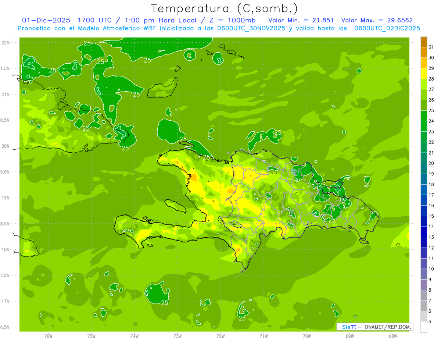The height and width of the screenshot is (341, 441).
Task: Select the "Z = 1000mb" level text
Action: (233, 20)
